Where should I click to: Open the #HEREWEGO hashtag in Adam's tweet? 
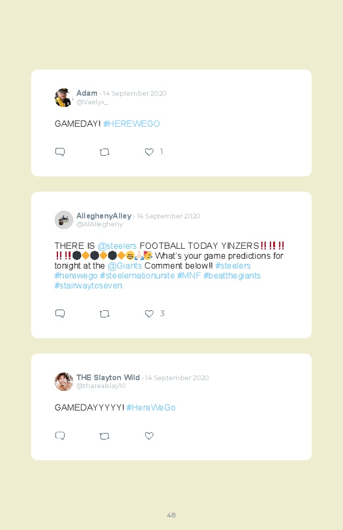click(131, 123)
